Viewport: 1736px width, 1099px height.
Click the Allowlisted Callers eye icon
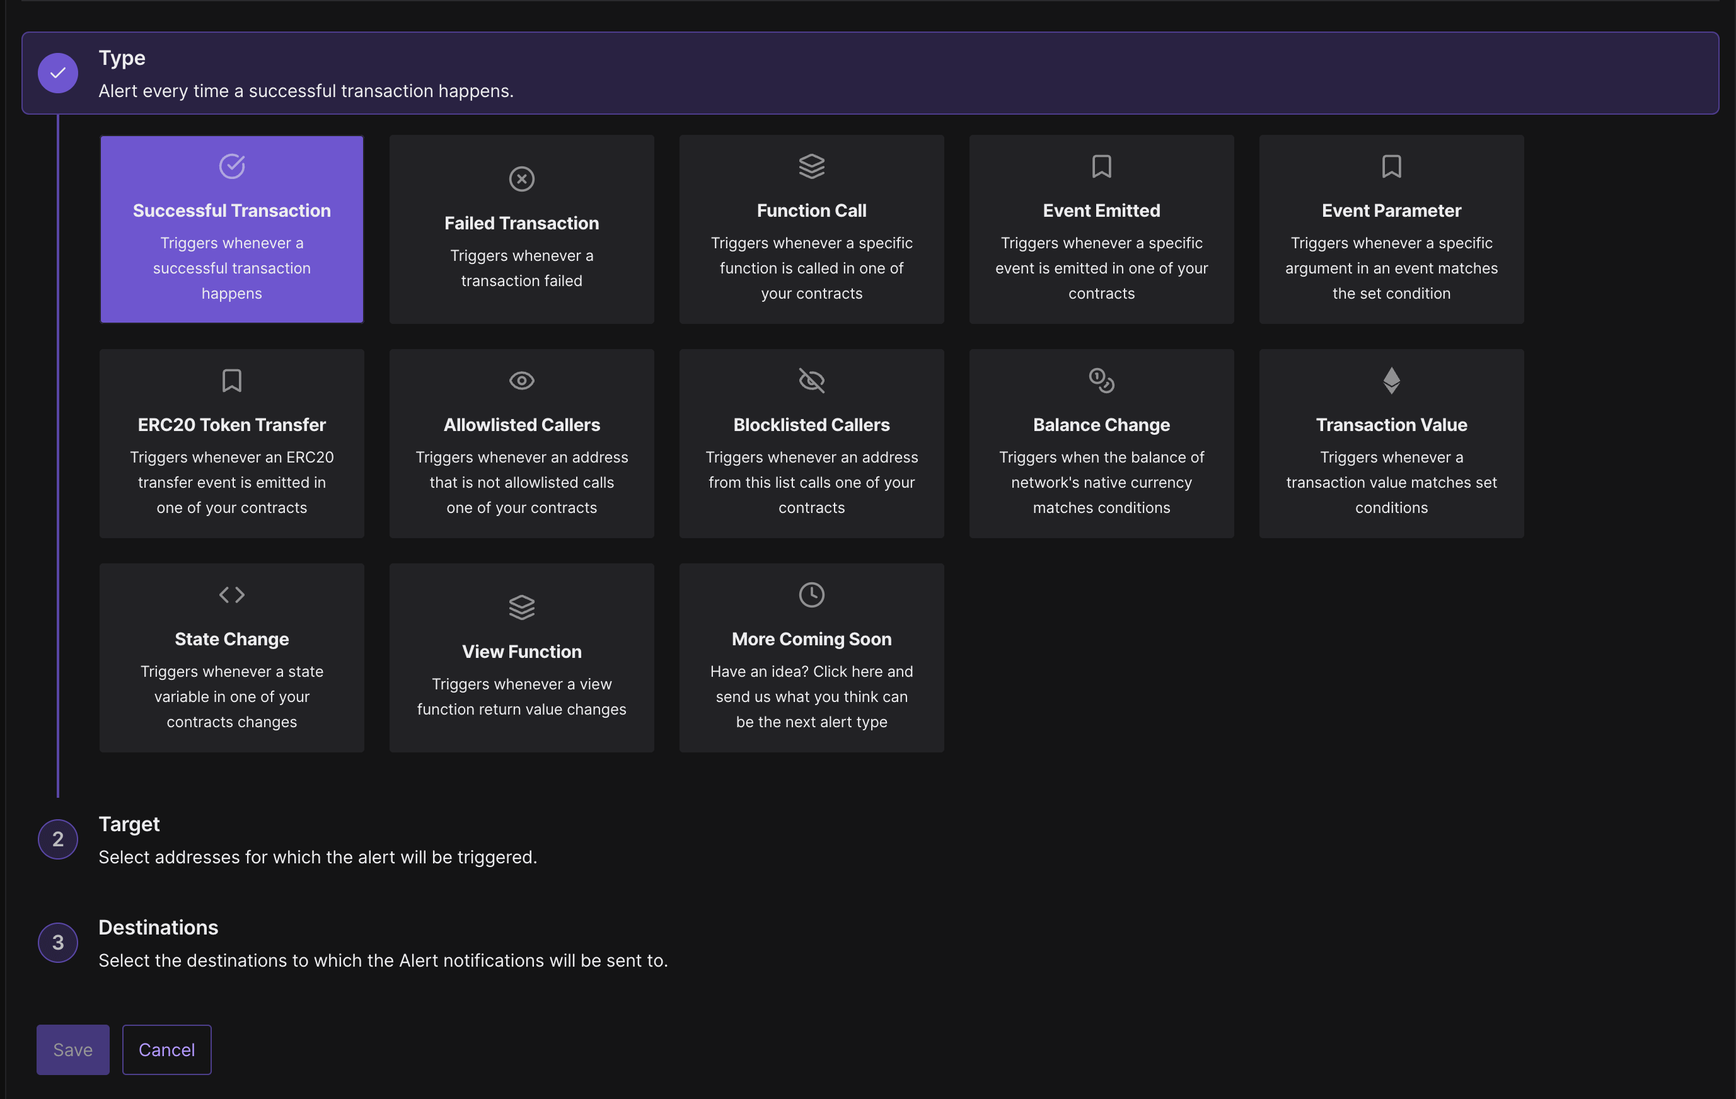point(521,380)
